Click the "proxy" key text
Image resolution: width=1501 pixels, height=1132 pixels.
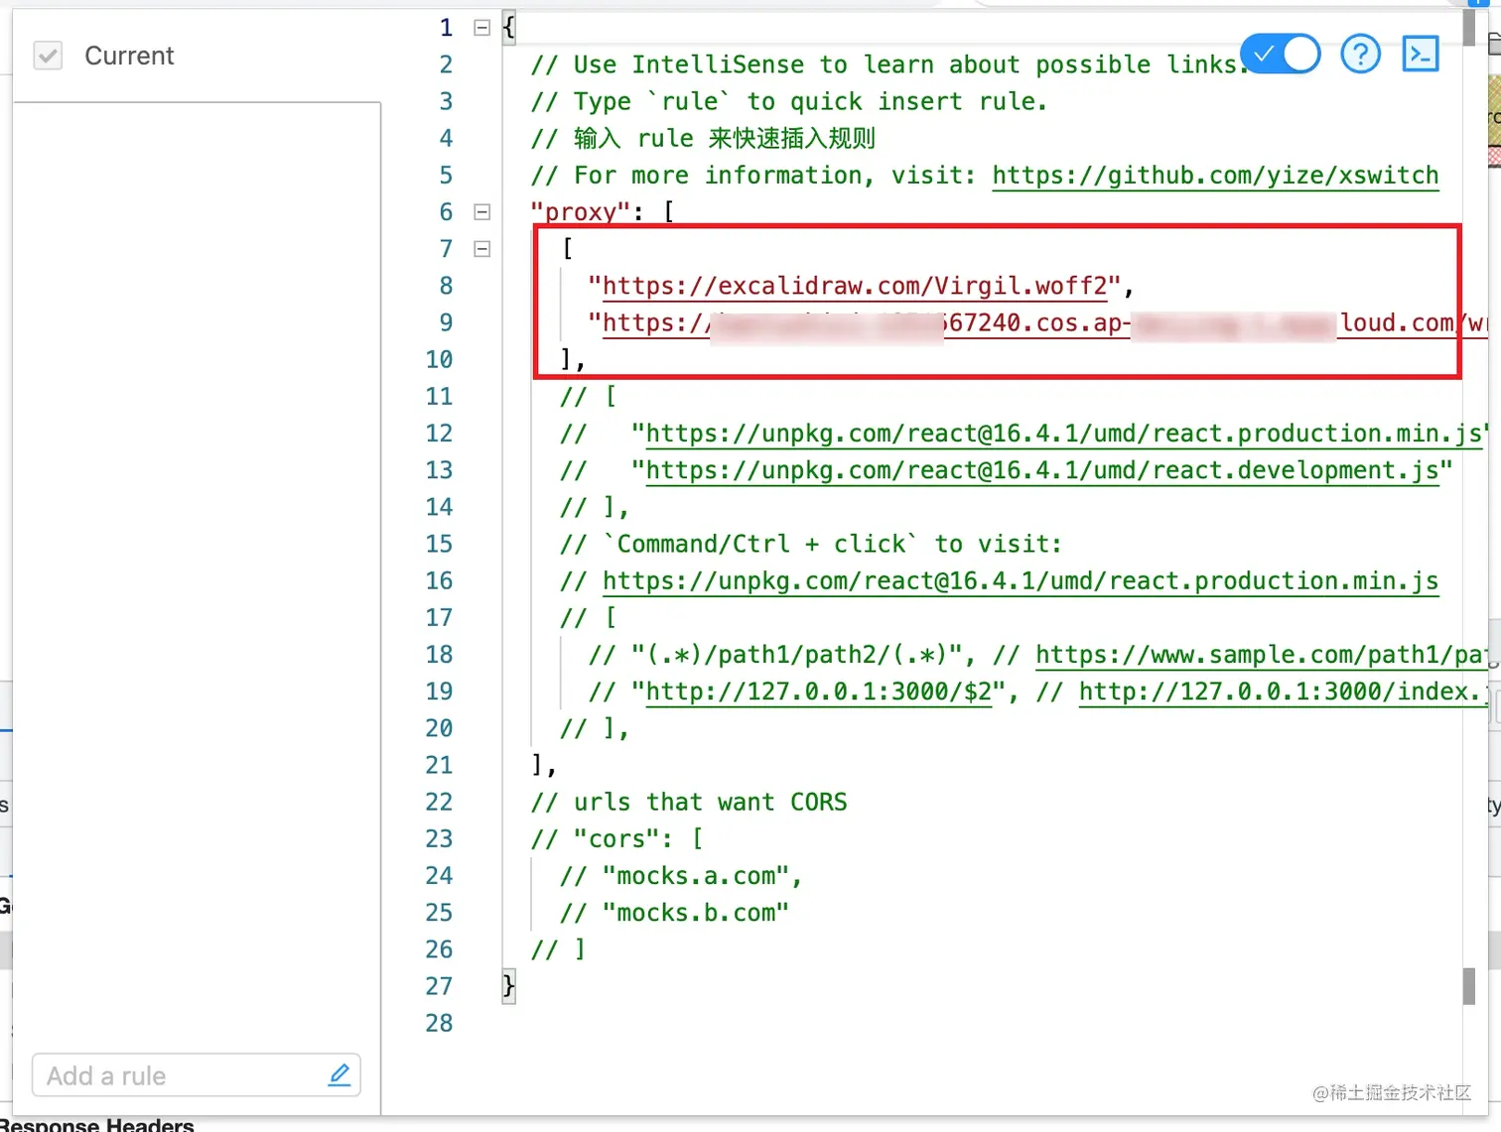pos(580,212)
